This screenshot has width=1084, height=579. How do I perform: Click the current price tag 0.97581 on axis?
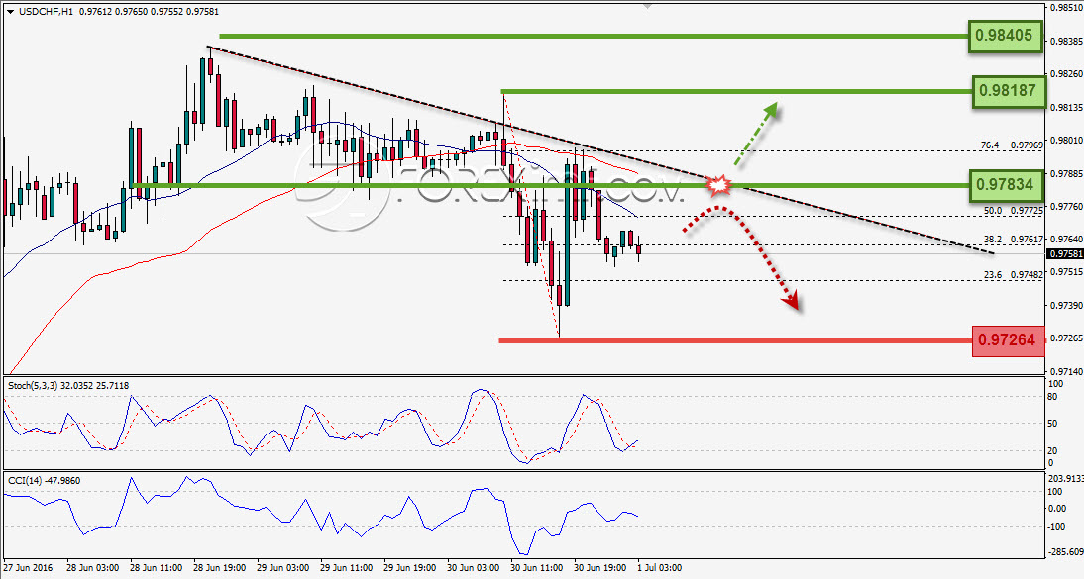[x=1065, y=254]
